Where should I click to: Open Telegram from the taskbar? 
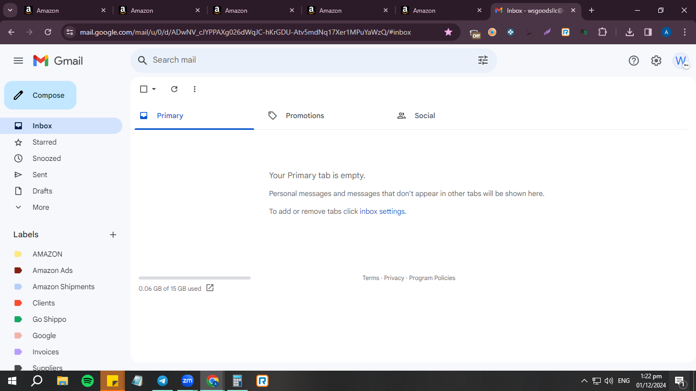coord(163,381)
